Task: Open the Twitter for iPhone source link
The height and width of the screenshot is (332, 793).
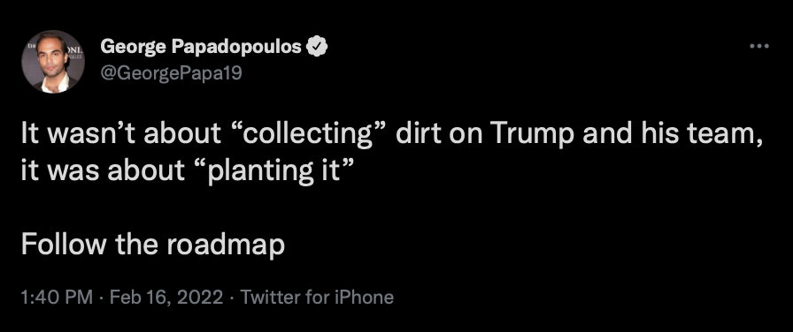Action: coord(317,297)
